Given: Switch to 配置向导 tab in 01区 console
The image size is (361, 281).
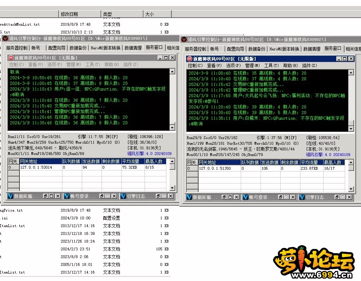Looking at the screenshot, I should coord(57,48).
